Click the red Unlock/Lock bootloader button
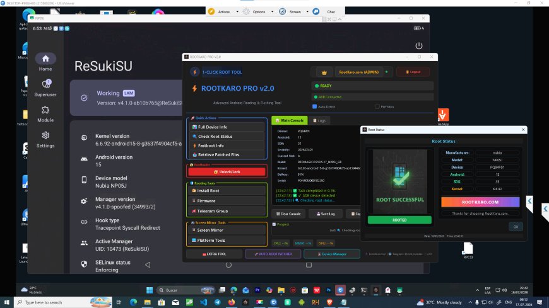Screen dimensions: 549x308 coord(227,172)
